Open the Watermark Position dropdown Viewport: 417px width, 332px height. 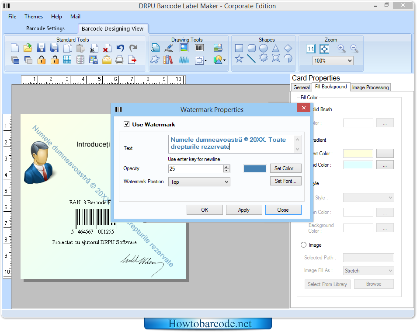199,182
